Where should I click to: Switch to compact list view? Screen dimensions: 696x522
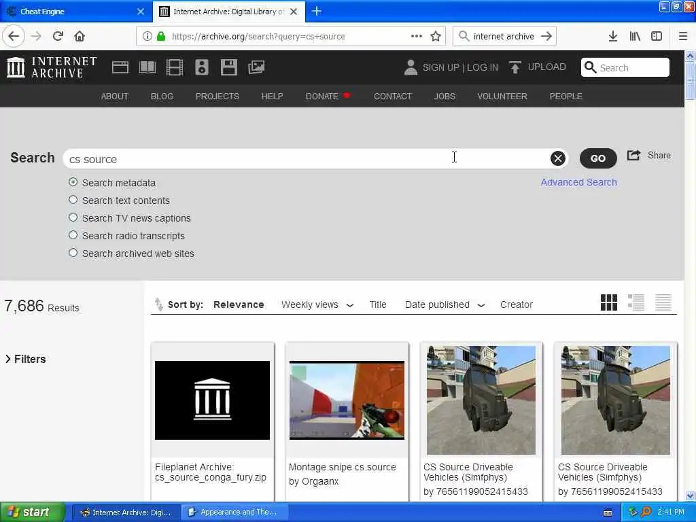point(663,302)
